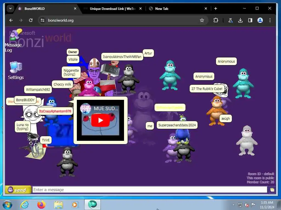Image resolution: width=281 pixels, height=210 pixels.
Task: Click the Superpeachanddaisy2024 name tag
Action: tap(177, 125)
